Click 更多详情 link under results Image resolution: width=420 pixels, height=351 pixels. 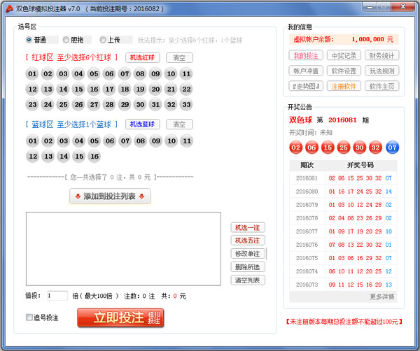pos(381,296)
